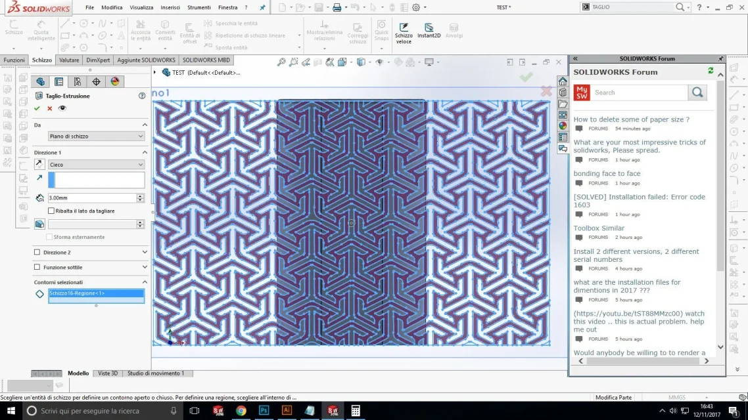Open the Appearances tab in the task pane
Viewport: 748px width, 420px height.
click(x=563, y=125)
